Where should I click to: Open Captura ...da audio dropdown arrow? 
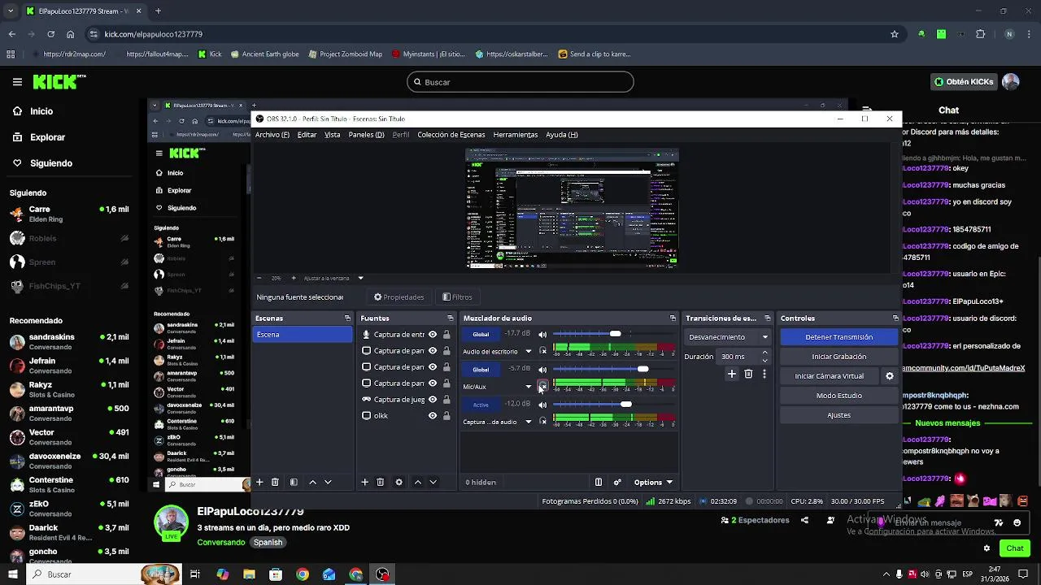coord(528,422)
